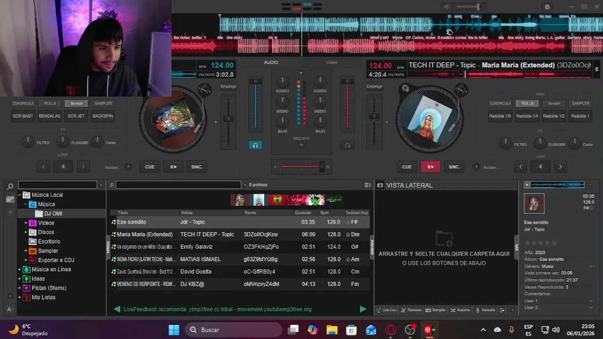
Task: Select right deck Rolls pad mode
Action: (x=528, y=103)
